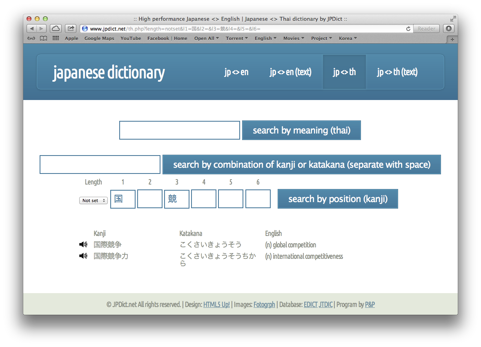This screenshot has width=481, height=347.
Task: Open YouTube bookmark
Action: pos(131,38)
